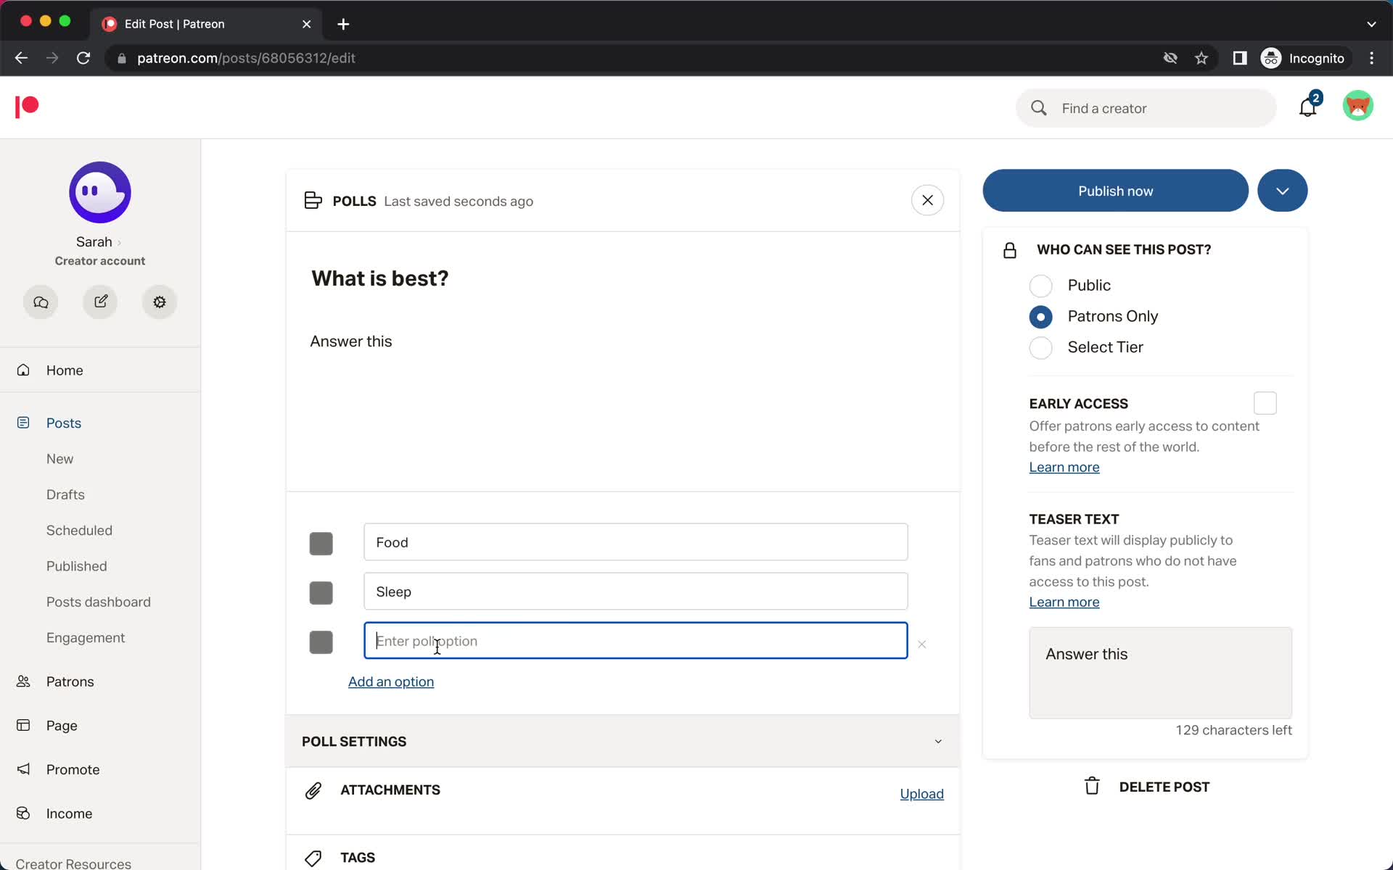1393x870 pixels.
Task: Enable the Select Tier radio button
Action: pos(1041,347)
